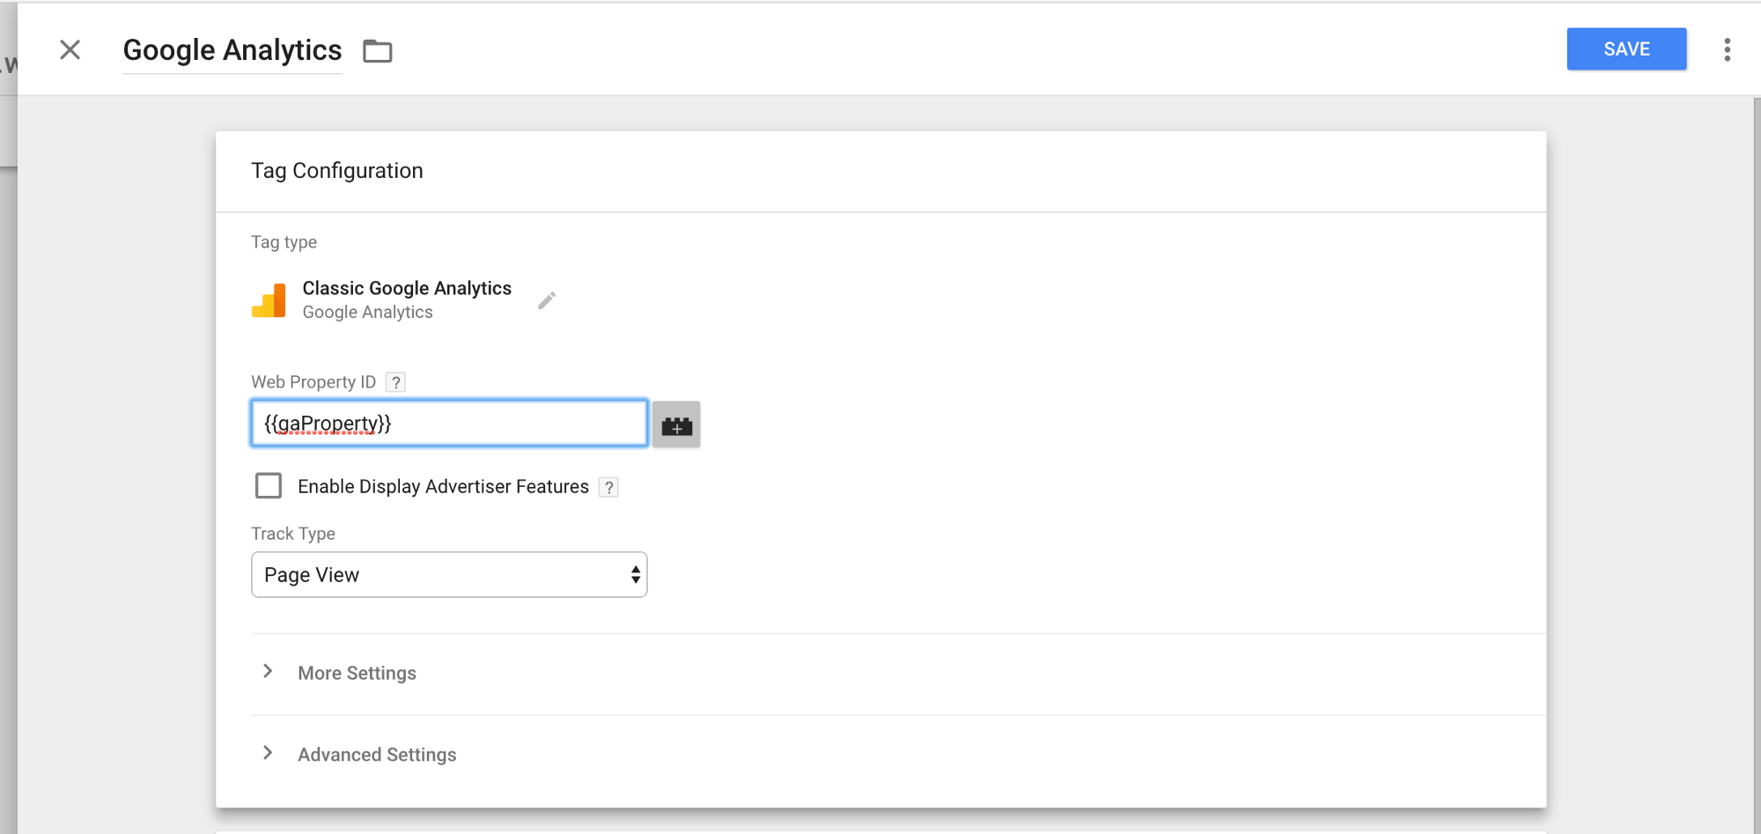This screenshot has height=834, width=1761.
Task: Click the vertical scrollbar on the right edge
Action: [1756, 464]
